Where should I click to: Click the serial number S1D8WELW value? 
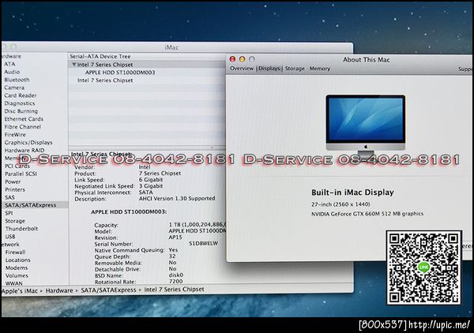pos(203,243)
